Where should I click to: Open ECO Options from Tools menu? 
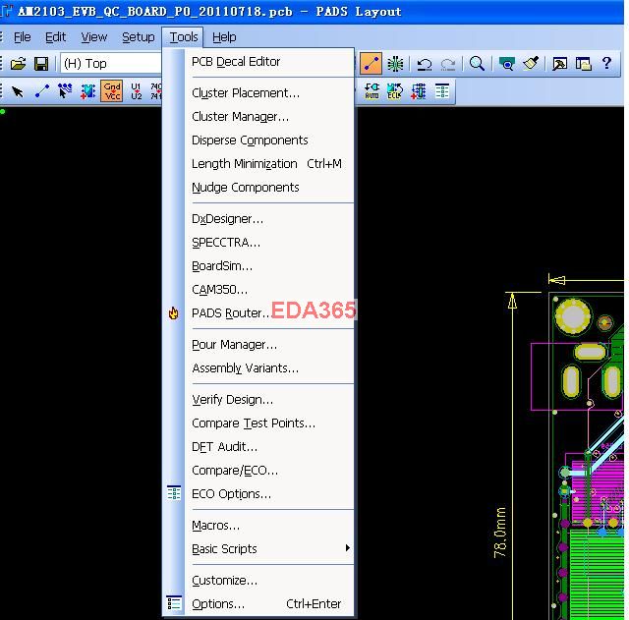click(x=231, y=494)
